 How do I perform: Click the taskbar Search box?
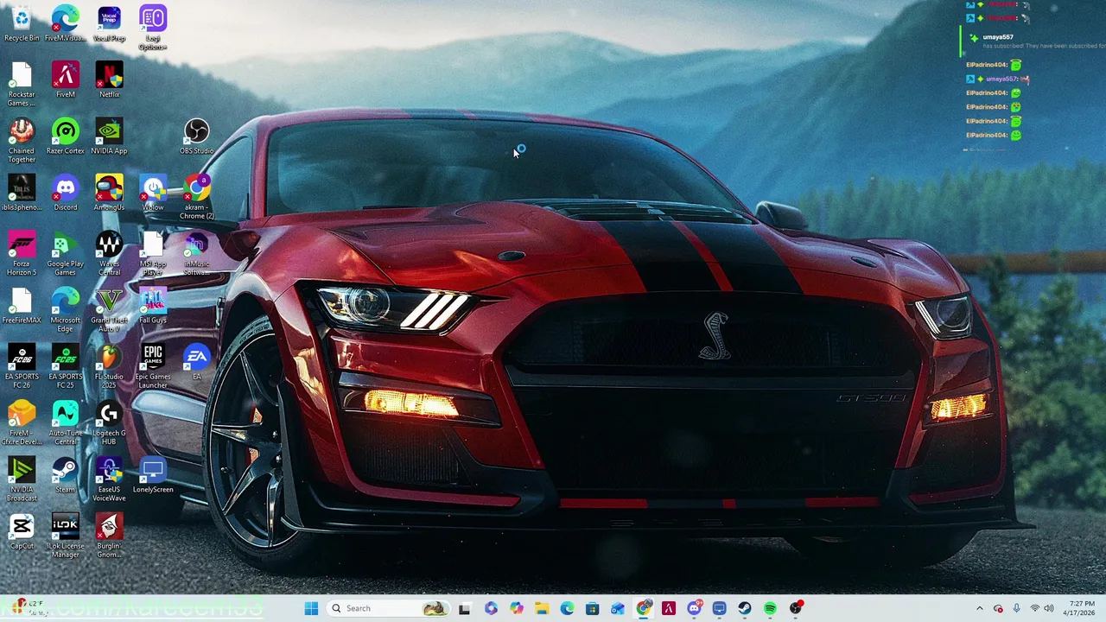coord(387,608)
